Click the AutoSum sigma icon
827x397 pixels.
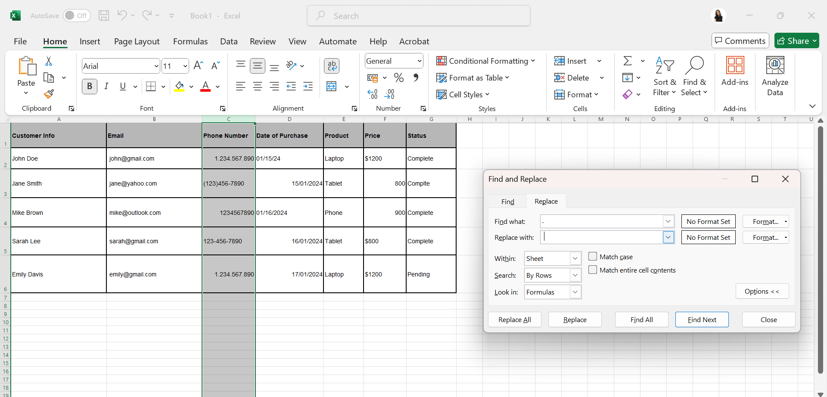pyautogui.click(x=628, y=61)
